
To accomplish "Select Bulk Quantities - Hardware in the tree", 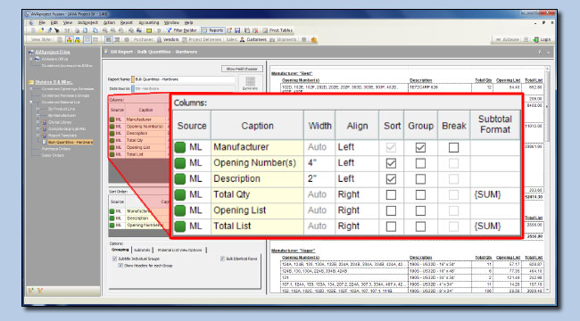I will [x=70, y=142].
